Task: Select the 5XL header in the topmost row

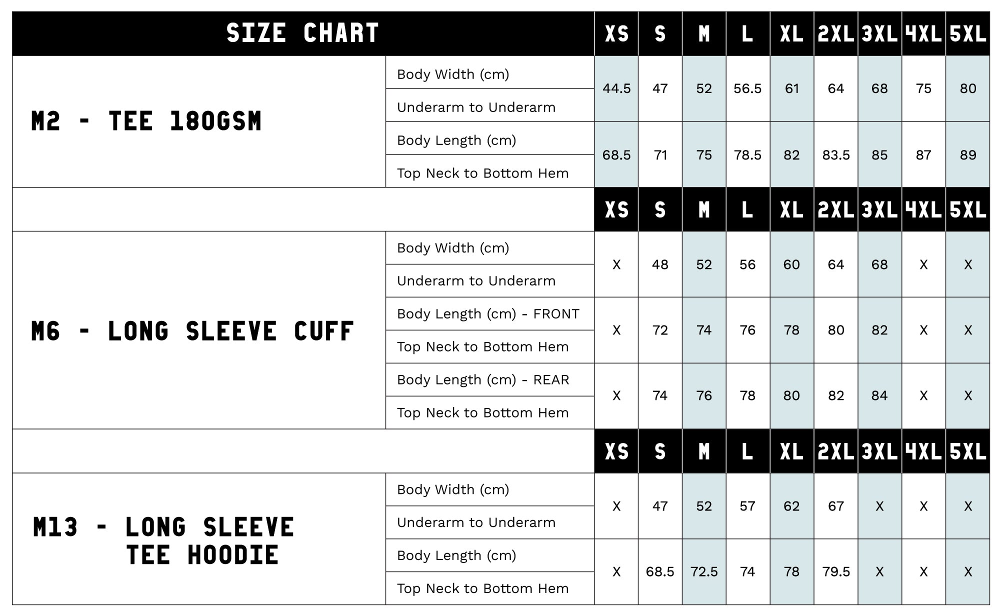Action: pos(968,34)
